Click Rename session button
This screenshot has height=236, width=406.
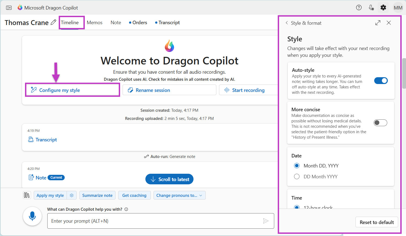point(169,90)
